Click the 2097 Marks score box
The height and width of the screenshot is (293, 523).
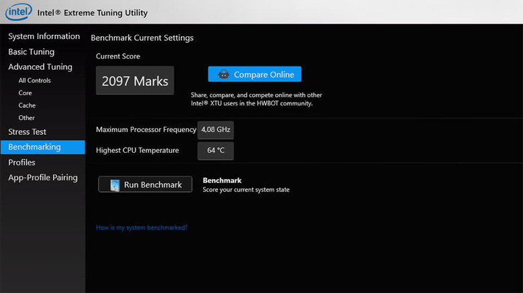point(135,81)
